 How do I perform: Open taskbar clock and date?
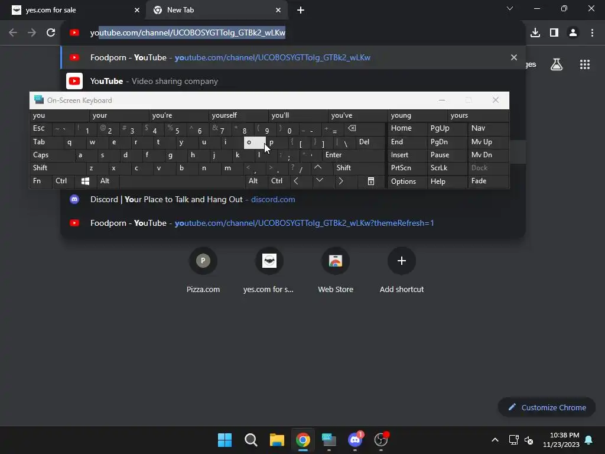[561, 440]
